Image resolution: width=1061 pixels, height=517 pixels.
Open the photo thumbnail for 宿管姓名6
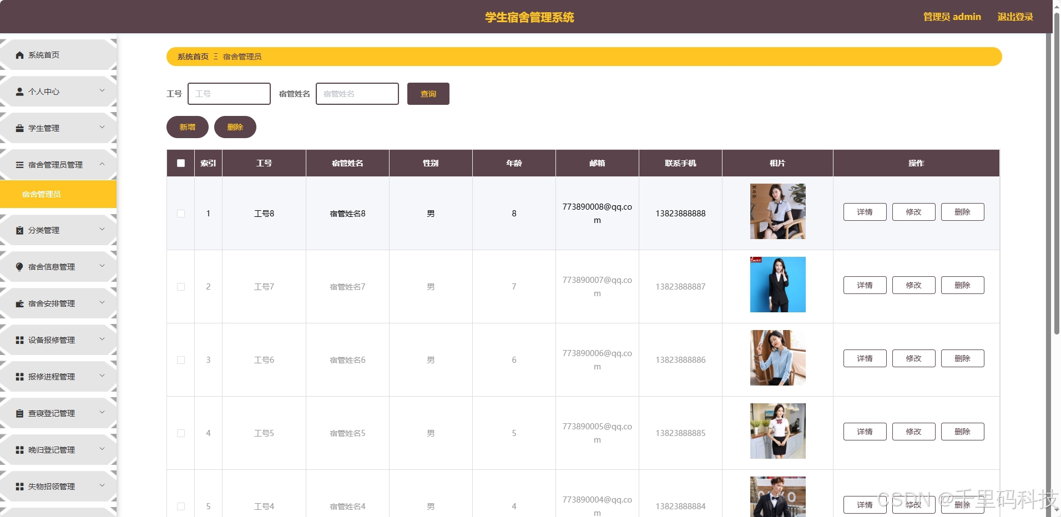click(778, 358)
